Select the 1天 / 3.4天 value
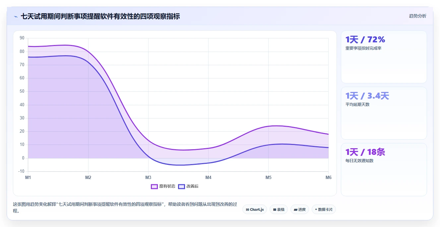 [x=367, y=96]
